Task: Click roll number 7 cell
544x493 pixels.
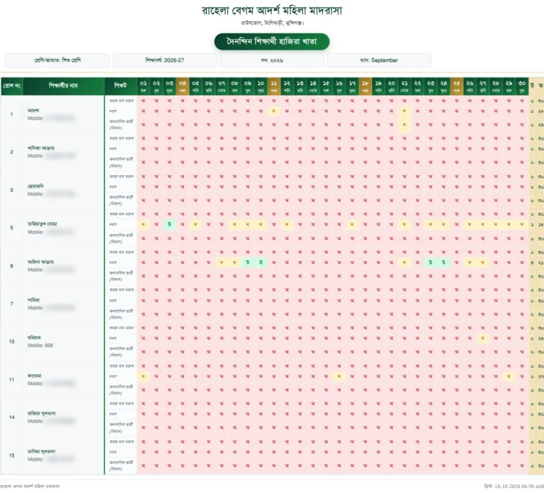Action: point(12,304)
